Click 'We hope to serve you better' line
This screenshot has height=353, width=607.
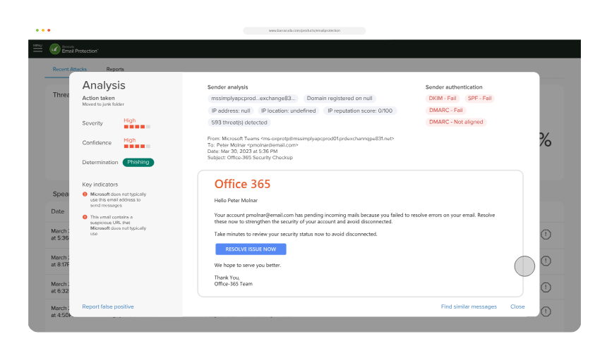tap(247, 266)
